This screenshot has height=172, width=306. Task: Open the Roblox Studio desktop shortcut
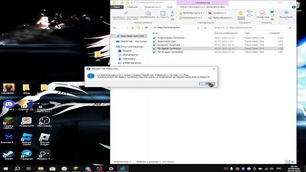pyautogui.click(x=27, y=139)
